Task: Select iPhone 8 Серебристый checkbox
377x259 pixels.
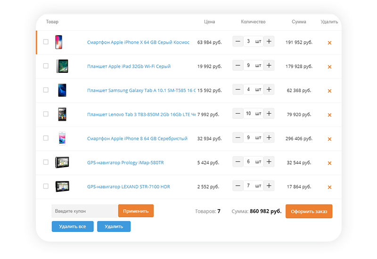Action: click(46, 138)
